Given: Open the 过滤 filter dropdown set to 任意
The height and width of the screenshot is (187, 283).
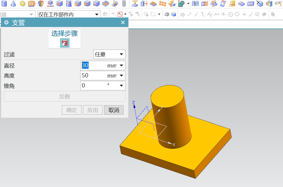Looking at the screenshot, I should coord(109,54).
